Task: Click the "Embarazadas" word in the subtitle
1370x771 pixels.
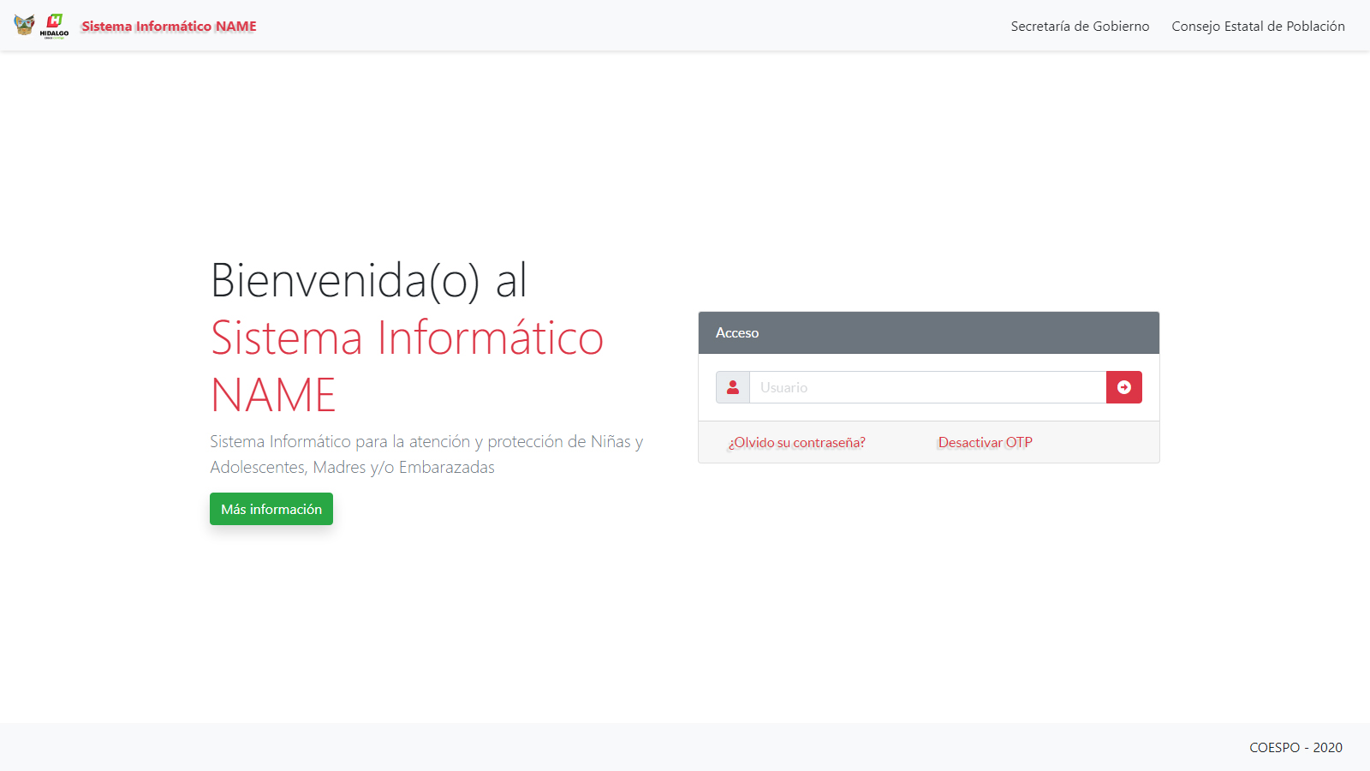Action: 446,467
